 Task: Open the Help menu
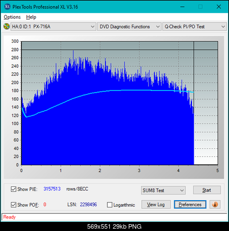point(31,17)
